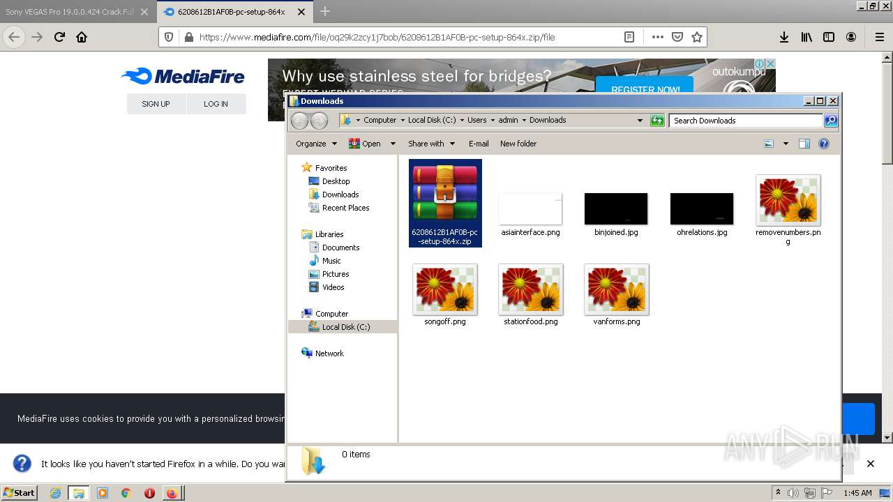Click Explorer forward navigation arrow
This screenshot has width=893, height=502.
(x=319, y=121)
